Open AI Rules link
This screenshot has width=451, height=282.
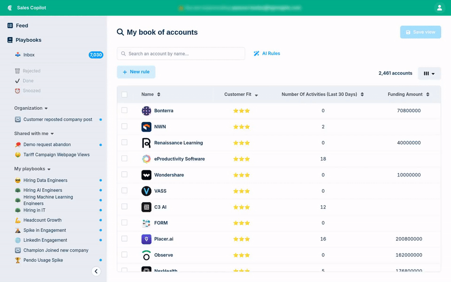coord(267,54)
